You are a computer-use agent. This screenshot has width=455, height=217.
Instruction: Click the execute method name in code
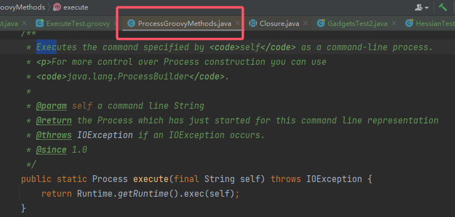point(151,179)
